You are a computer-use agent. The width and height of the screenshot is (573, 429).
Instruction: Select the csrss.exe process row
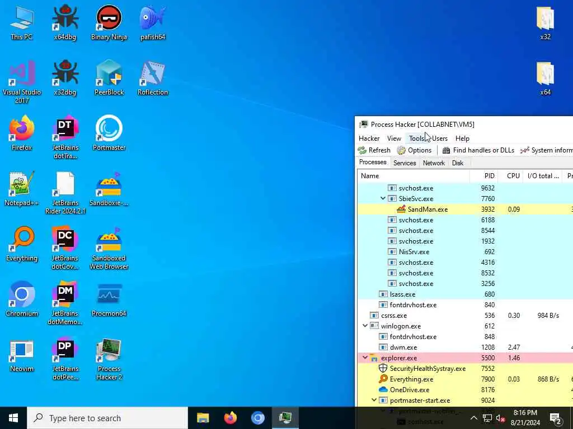pyautogui.click(x=465, y=315)
